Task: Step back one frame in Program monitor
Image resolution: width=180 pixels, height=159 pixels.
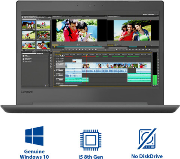Action: 130,50
